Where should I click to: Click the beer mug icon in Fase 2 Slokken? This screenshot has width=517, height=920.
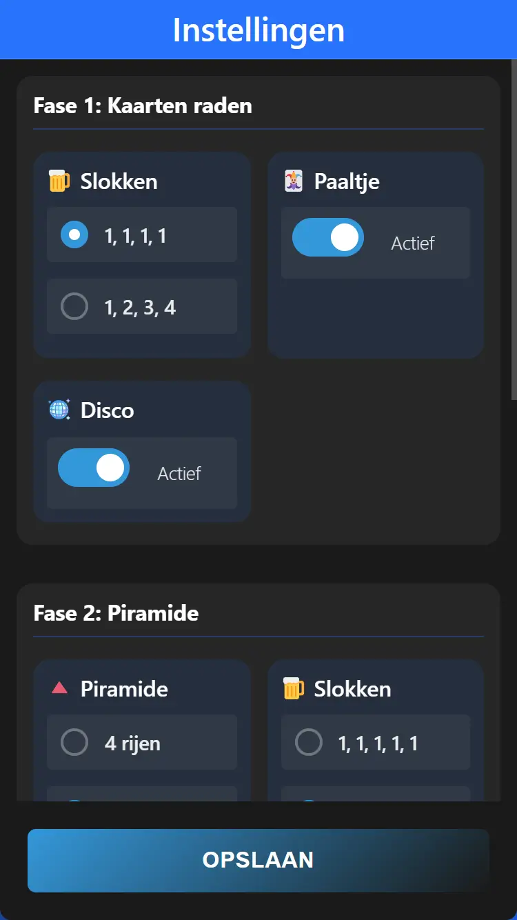pos(294,689)
